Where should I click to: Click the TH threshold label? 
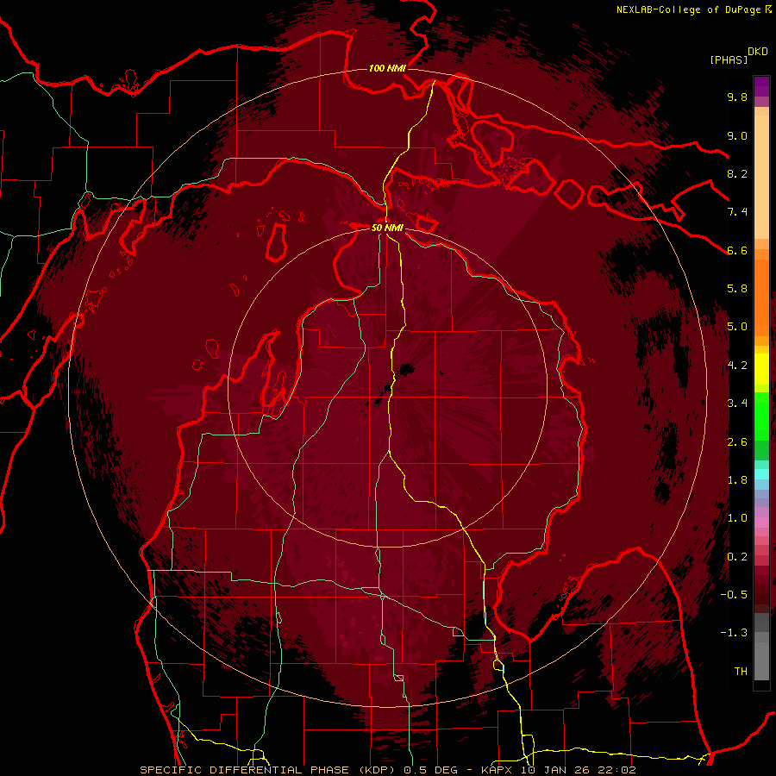[x=741, y=672]
